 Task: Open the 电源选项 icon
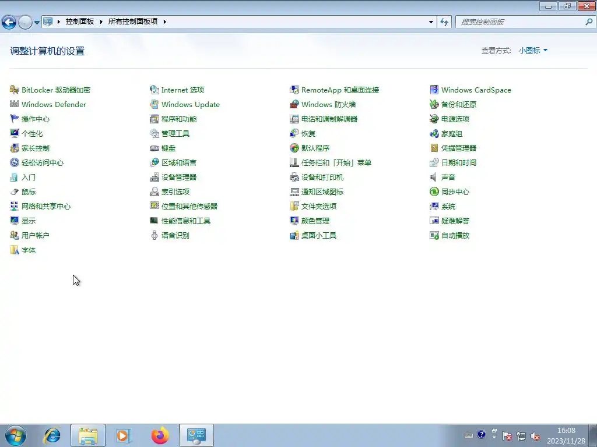(x=434, y=119)
